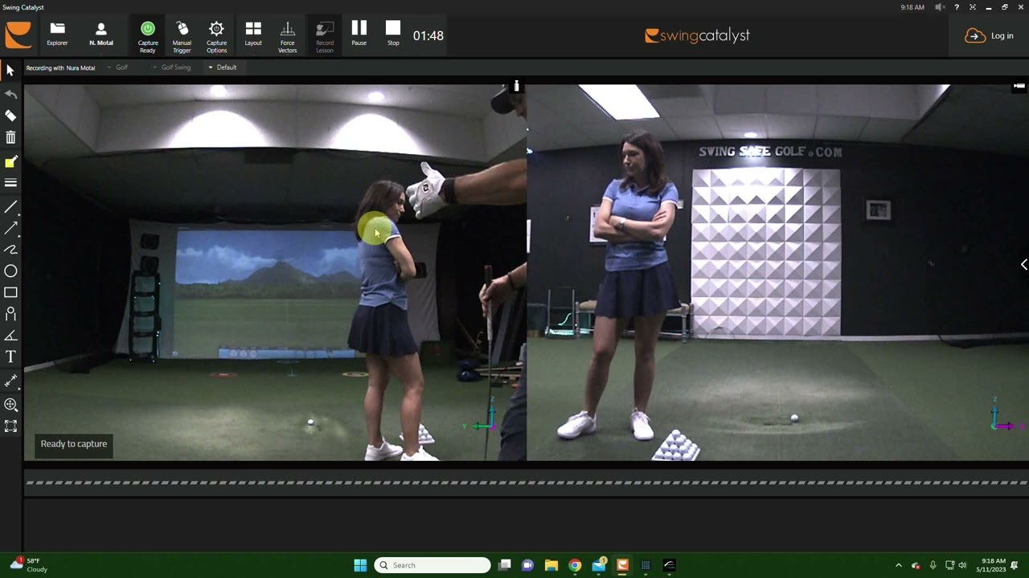Screen dimensions: 1029x578
Task: Click the fit-to-frame tool
Action: [10, 427]
